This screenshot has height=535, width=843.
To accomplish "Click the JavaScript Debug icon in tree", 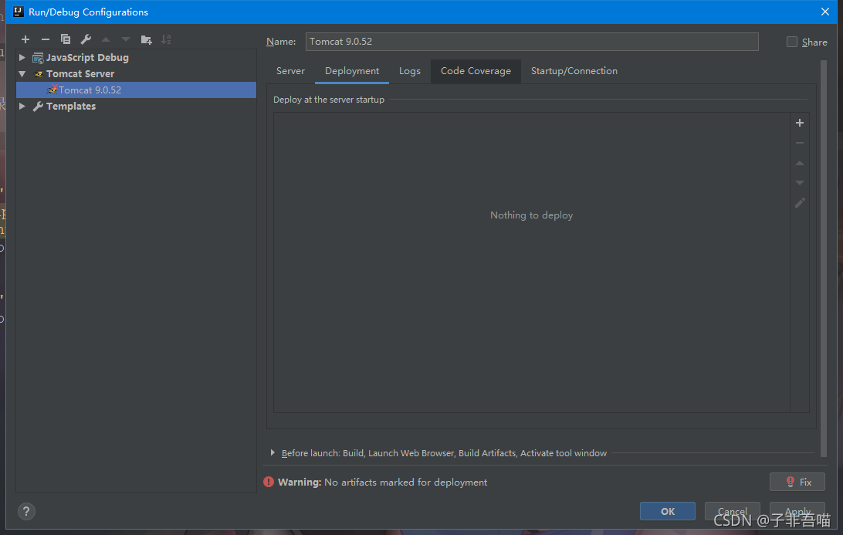I will click(38, 58).
